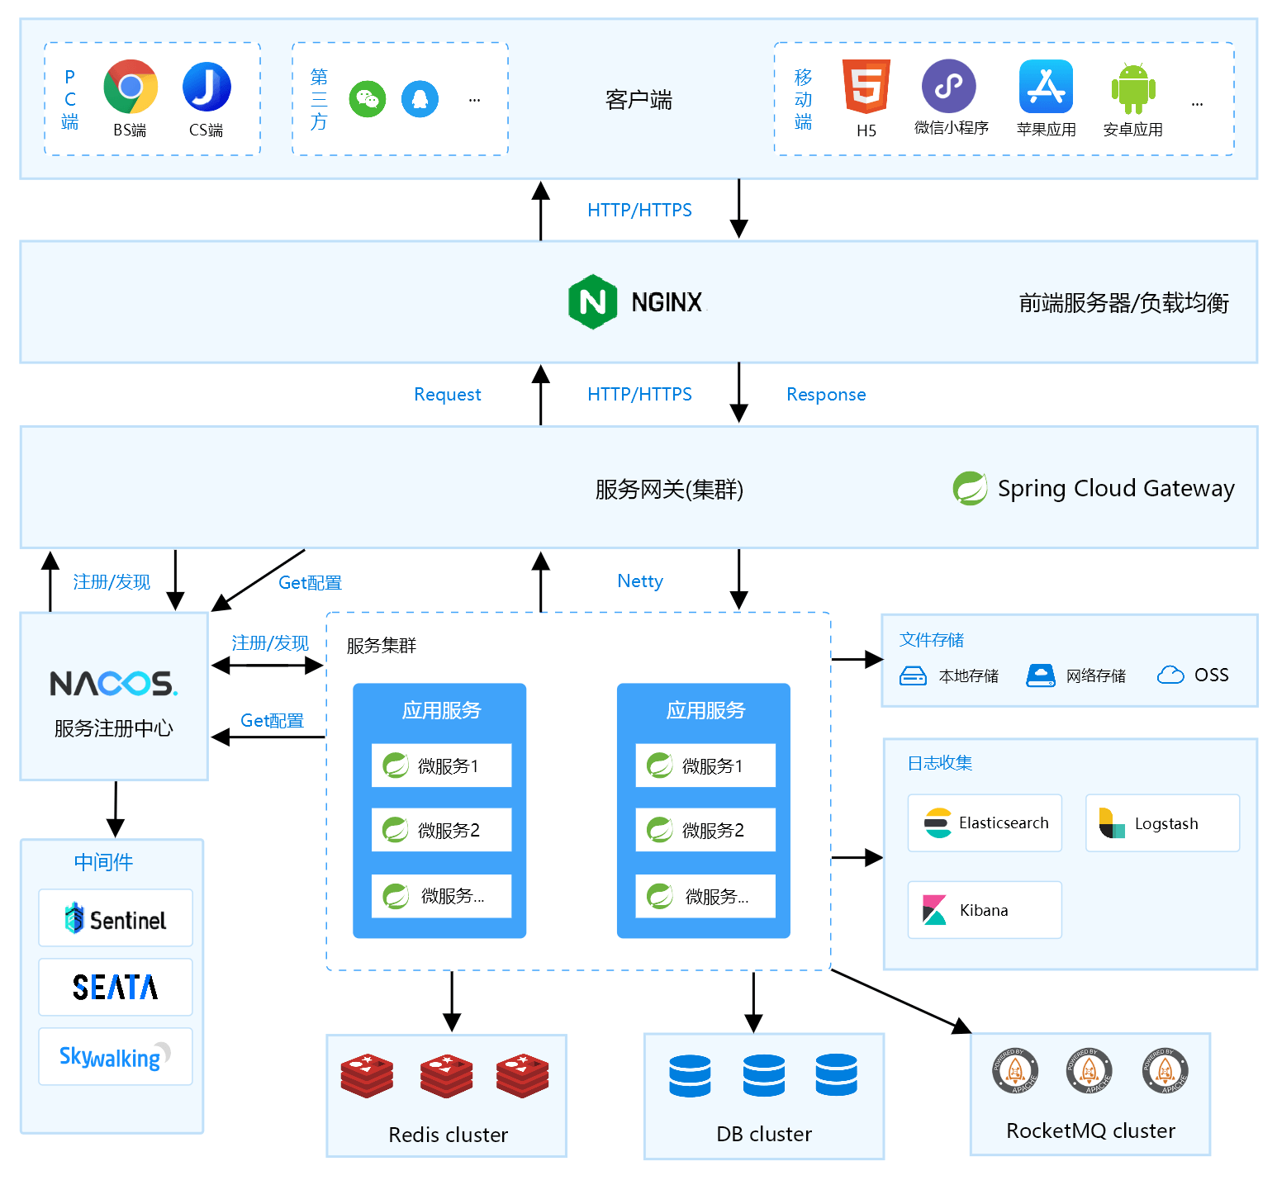Click the middle Redis cube icon

click(446, 1076)
